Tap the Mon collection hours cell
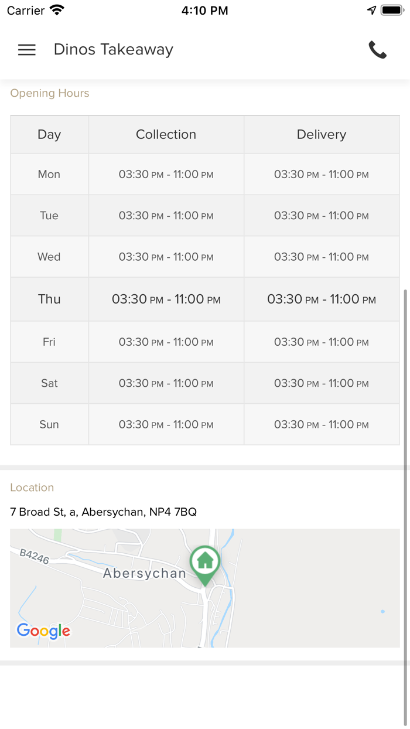Screen dimensions: 410x729 point(166,174)
